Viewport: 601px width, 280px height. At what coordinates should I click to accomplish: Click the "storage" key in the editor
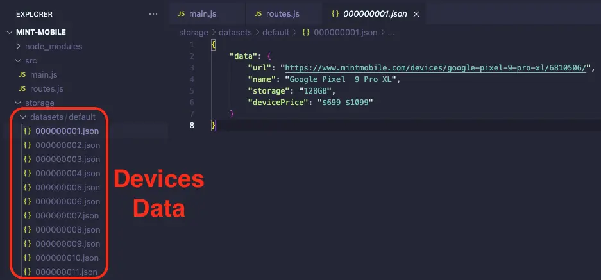pos(268,91)
